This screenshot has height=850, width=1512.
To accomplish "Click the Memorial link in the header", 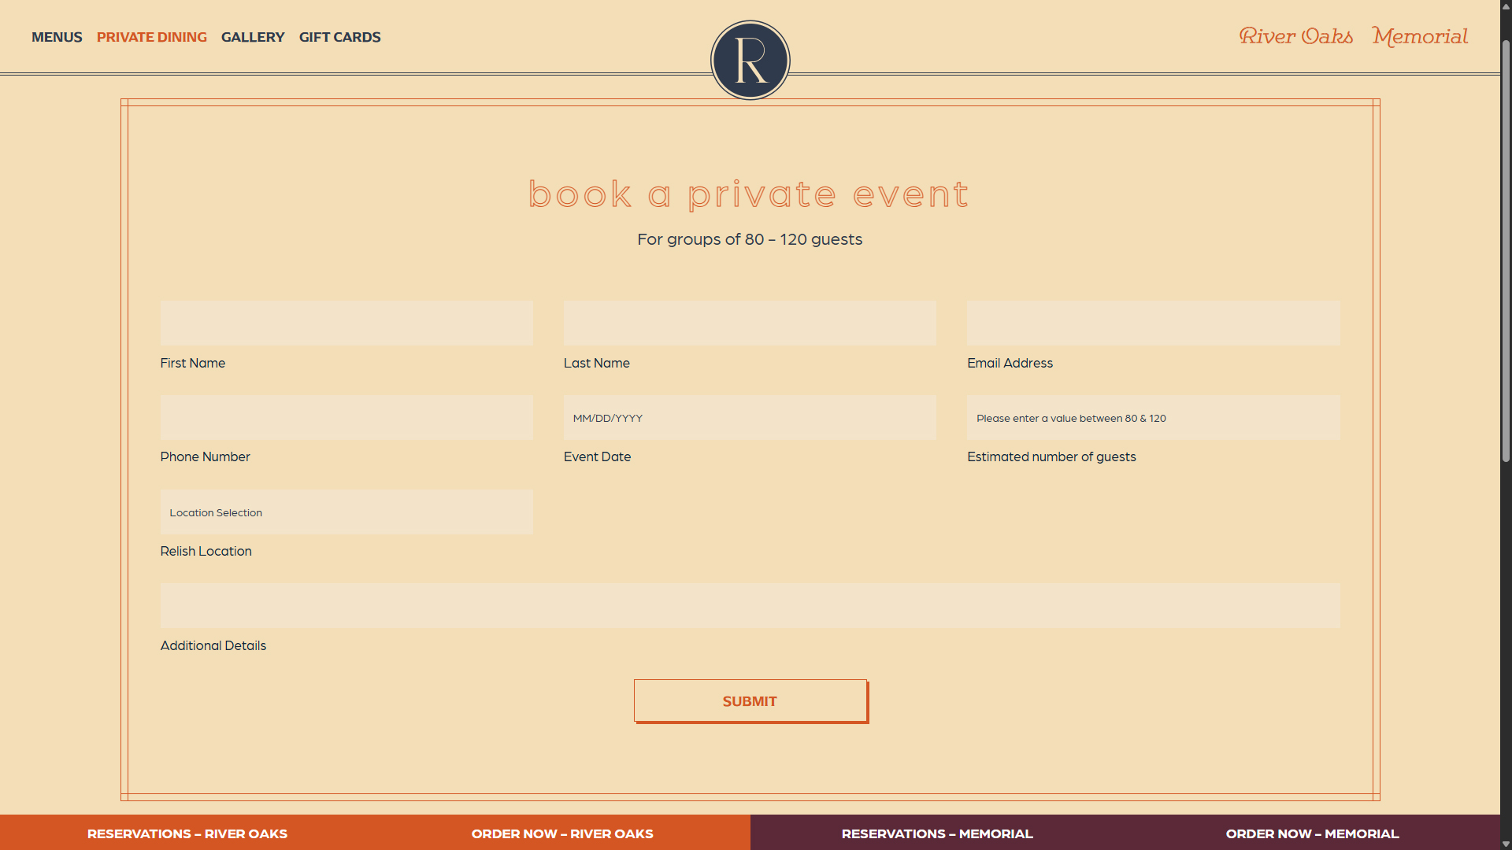I will [x=1419, y=35].
